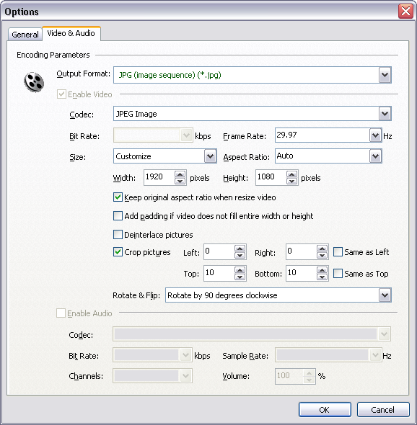Enable Deinterlace pictures

118,234
